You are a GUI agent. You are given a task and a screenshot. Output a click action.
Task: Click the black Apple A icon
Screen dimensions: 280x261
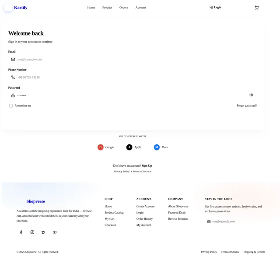coord(129,147)
